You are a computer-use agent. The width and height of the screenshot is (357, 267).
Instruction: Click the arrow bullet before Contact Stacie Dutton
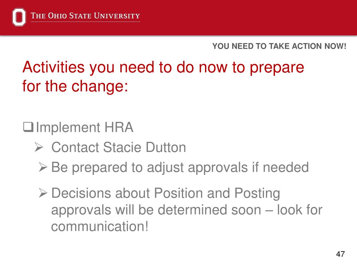tap(39, 147)
